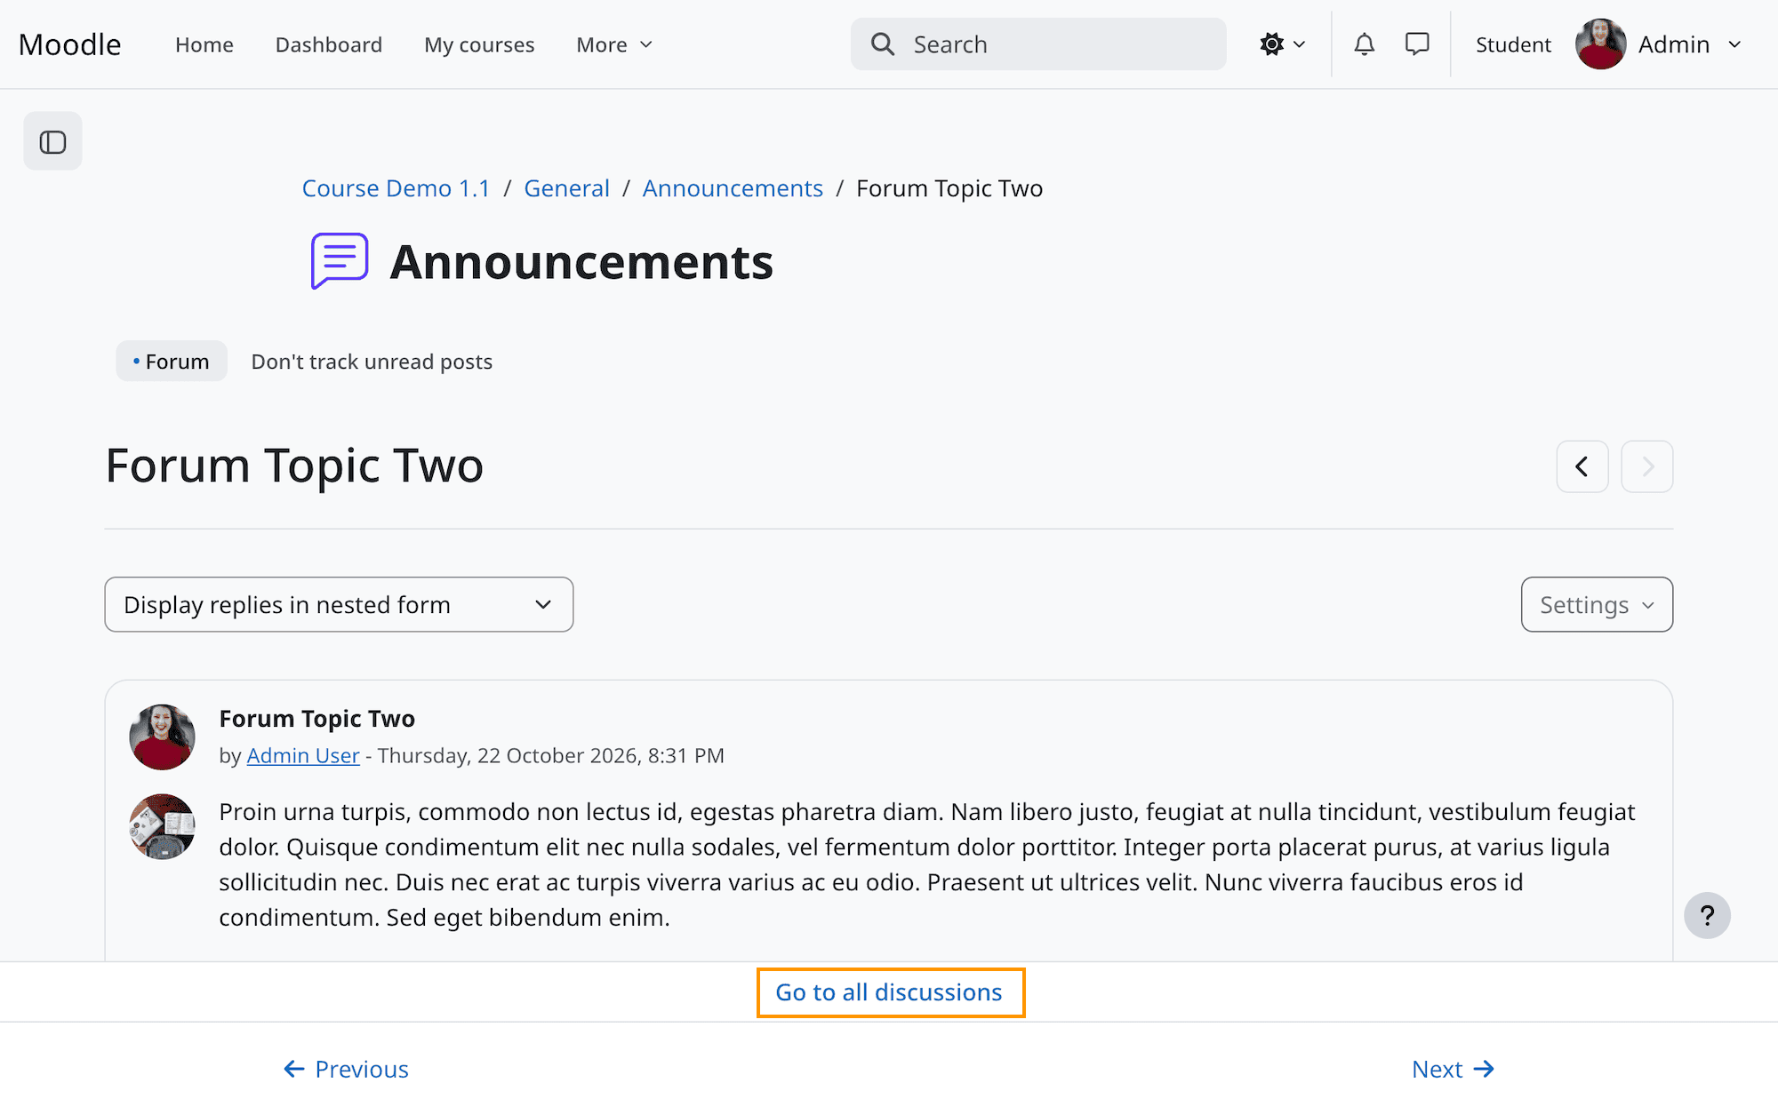
Task: Open the messaging drawer chat icon
Action: pos(1417,44)
